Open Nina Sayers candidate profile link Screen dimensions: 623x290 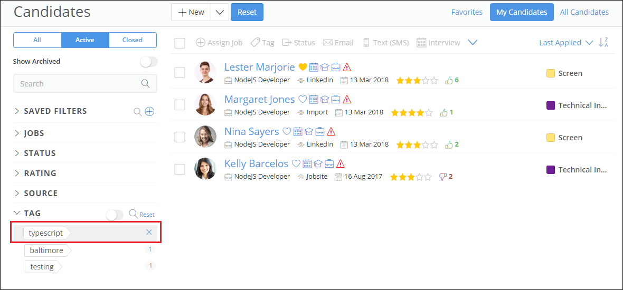pyautogui.click(x=251, y=131)
